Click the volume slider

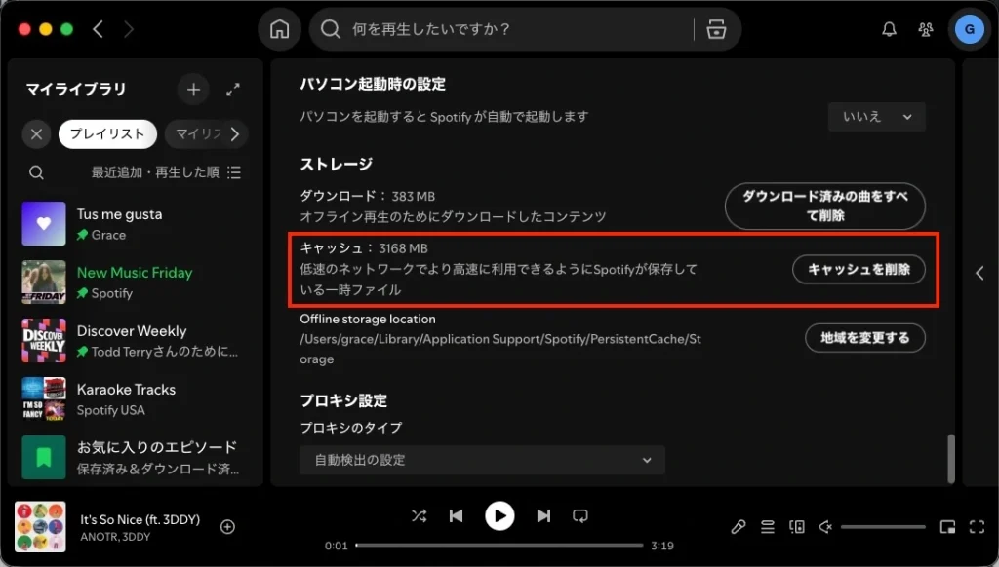point(883,527)
